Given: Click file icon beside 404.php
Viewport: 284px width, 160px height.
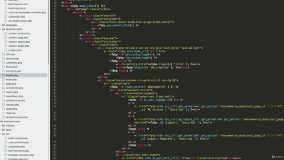Looking at the screenshot, I should coord(3,54).
